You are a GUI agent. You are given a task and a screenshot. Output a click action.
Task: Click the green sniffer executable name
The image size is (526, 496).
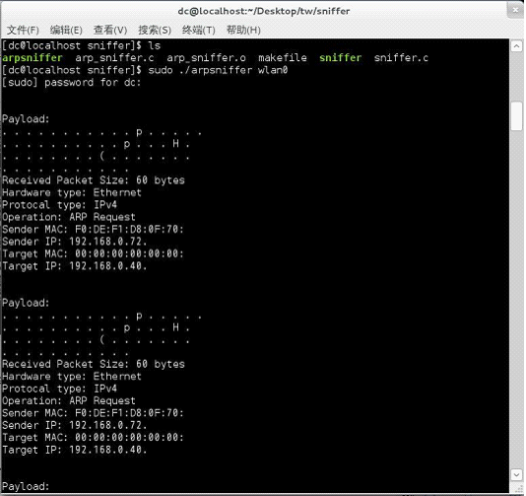[341, 58]
